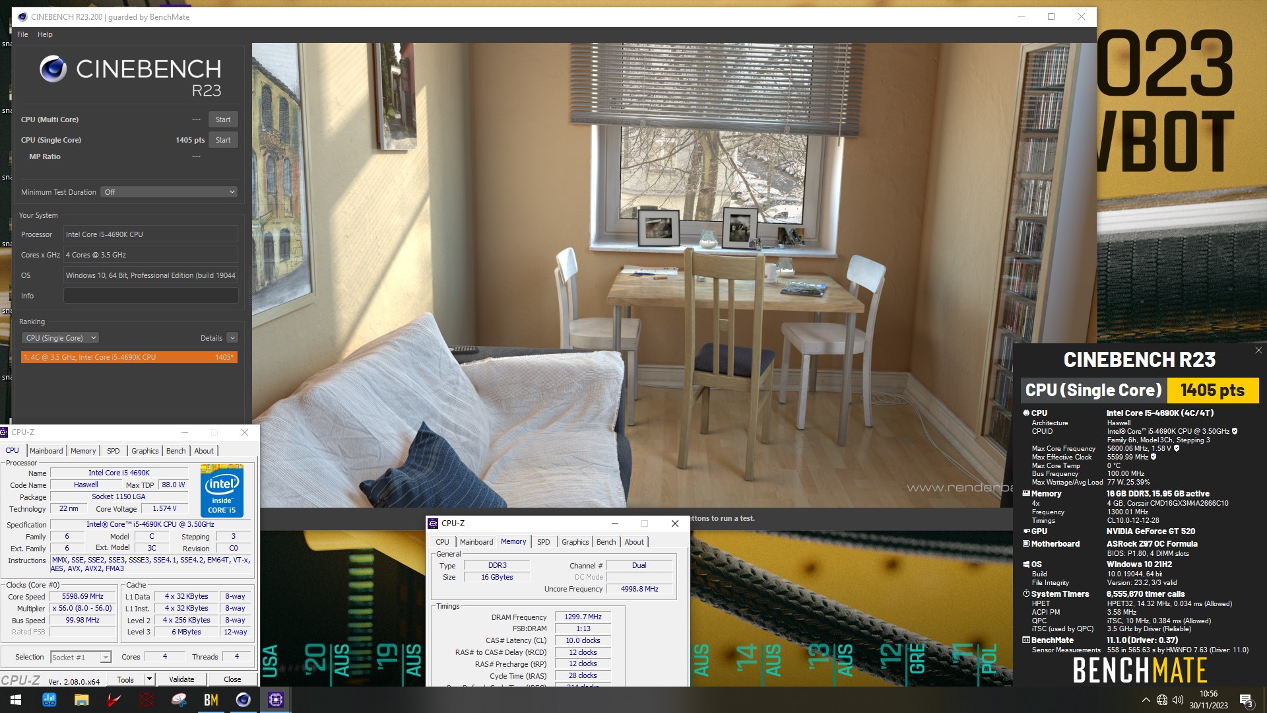This screenshot has width=1267, height=713.
Task: Open Mainboard tab in second CPU-Z window
Action: [476, 542]
